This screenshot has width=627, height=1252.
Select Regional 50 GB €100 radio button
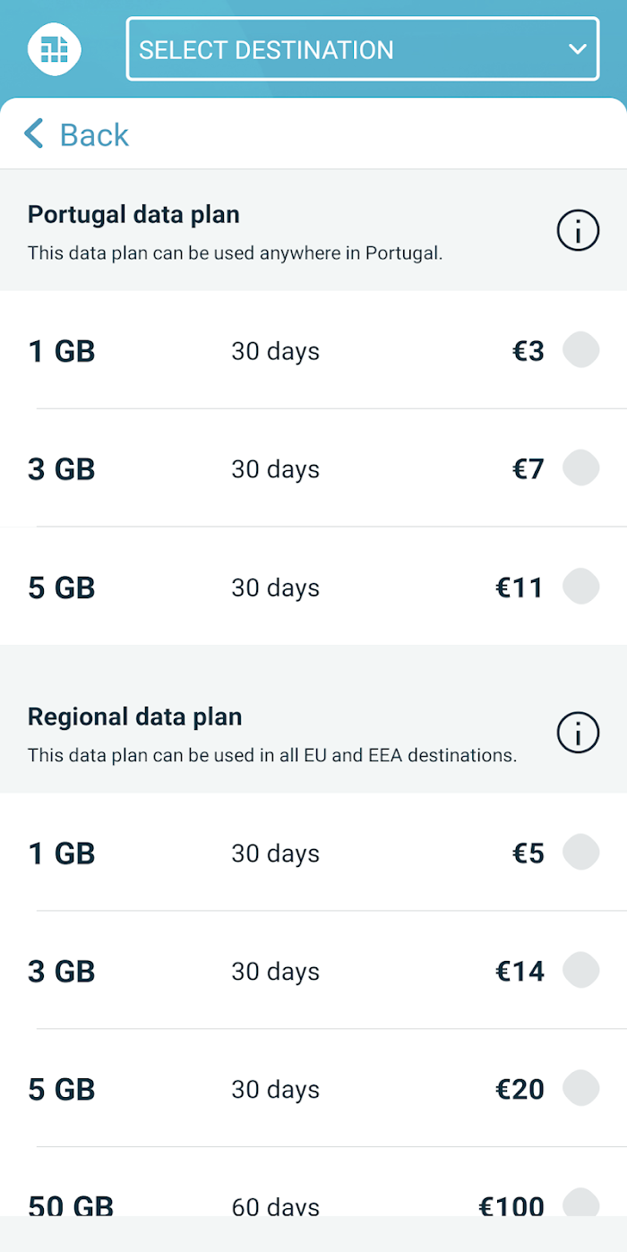(580, 1202)
